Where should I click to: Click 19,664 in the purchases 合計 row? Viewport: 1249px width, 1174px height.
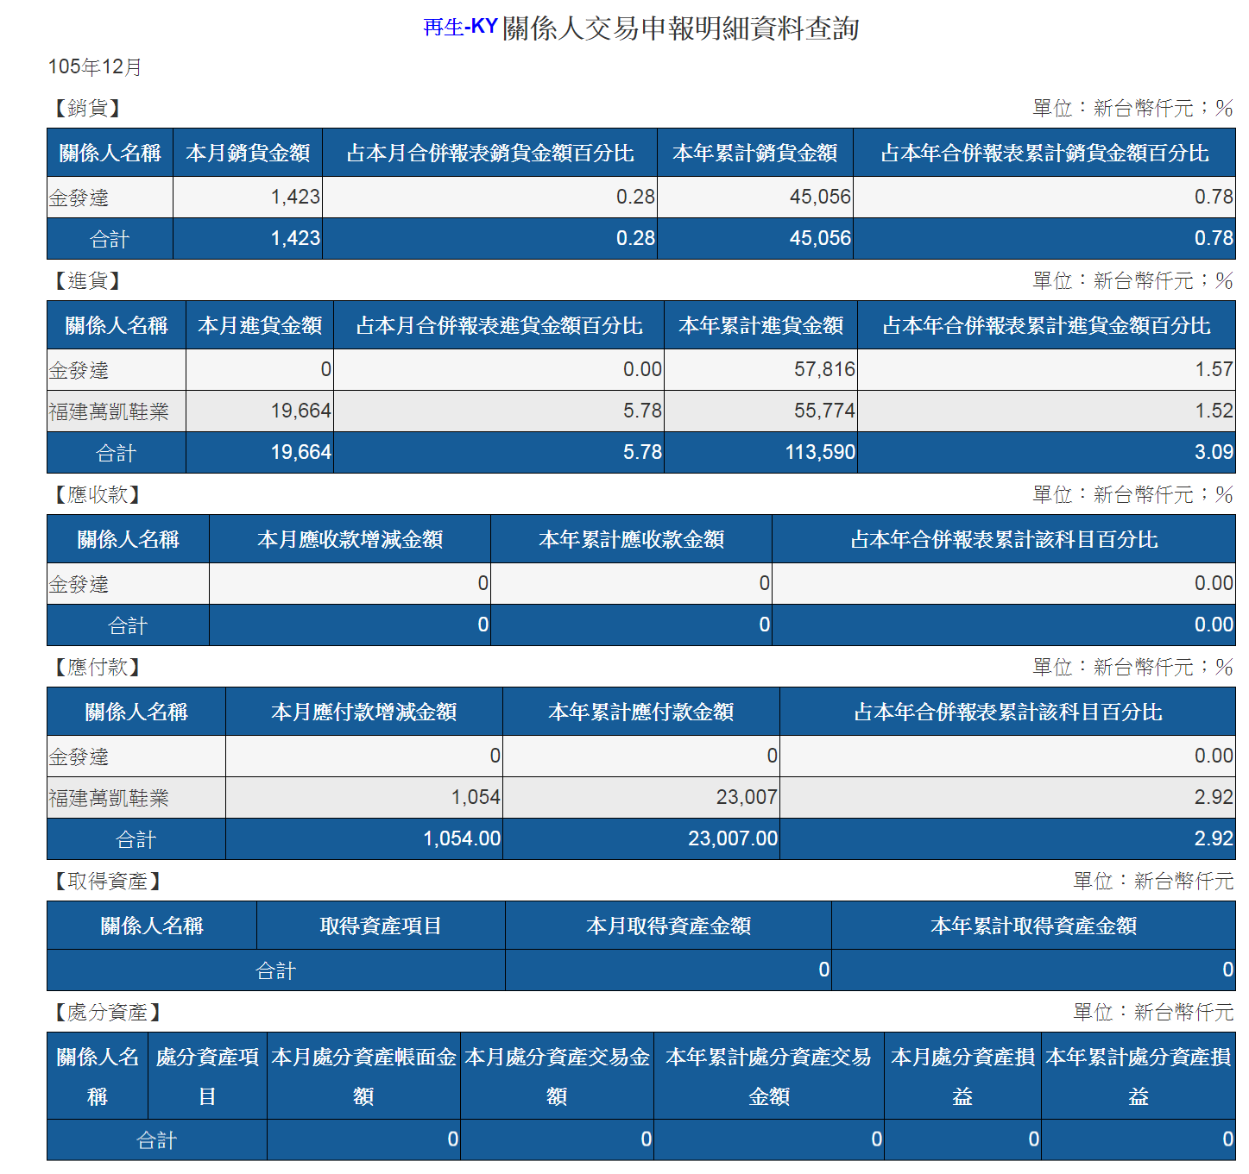point(300,452)
